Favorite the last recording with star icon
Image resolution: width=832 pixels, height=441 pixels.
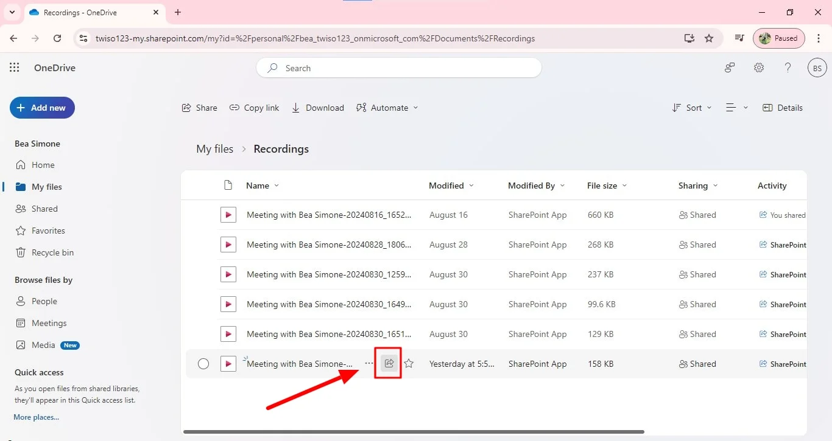(x=409, y=364)
